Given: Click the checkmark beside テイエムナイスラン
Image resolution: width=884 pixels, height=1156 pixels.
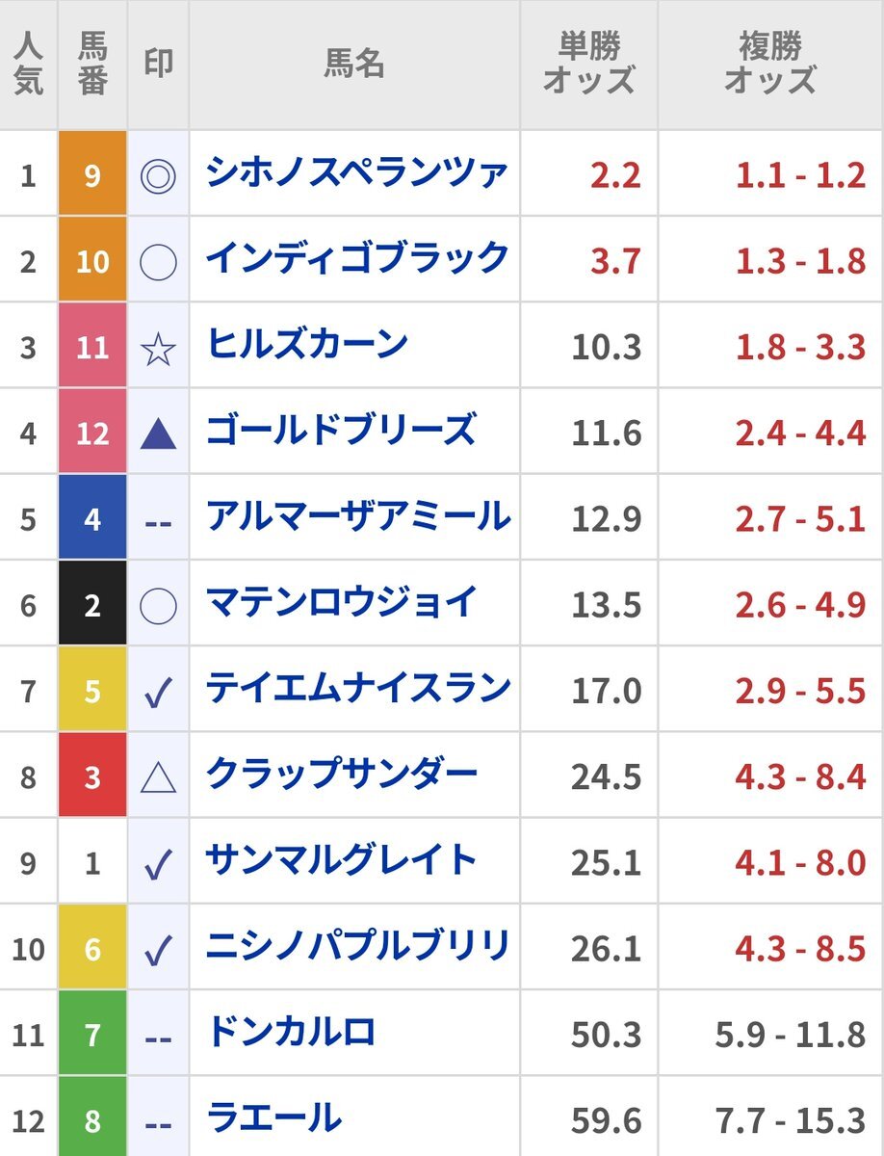Looking at the screenshot, I should tap(158, 692).
